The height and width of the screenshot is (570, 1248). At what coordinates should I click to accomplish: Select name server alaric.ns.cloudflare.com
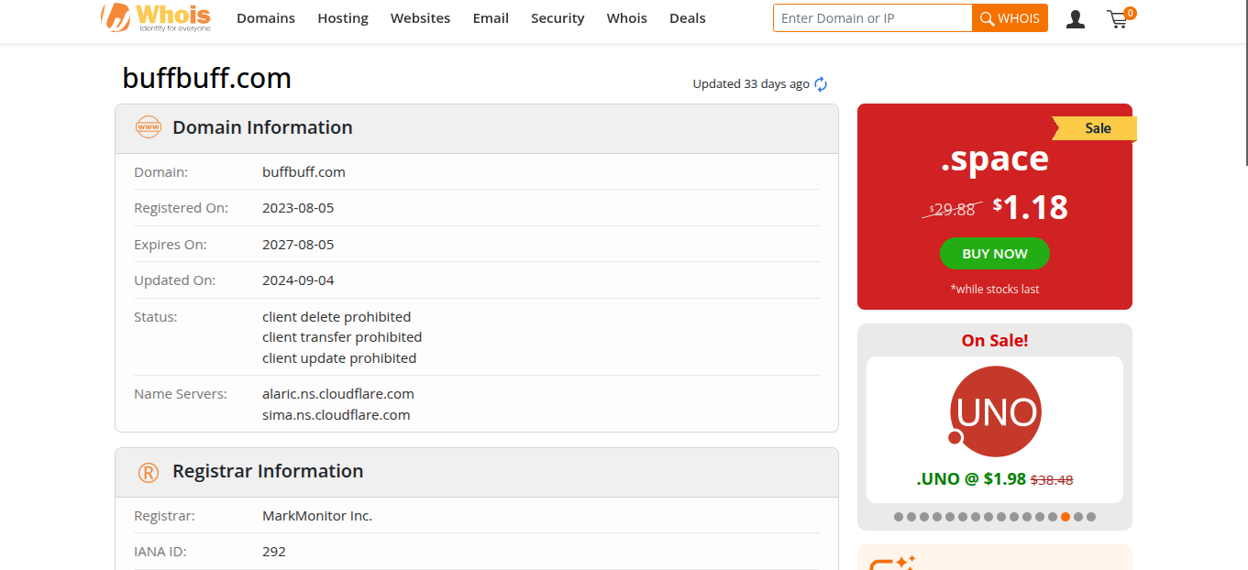pyautogui.click(x=338, y=394)
